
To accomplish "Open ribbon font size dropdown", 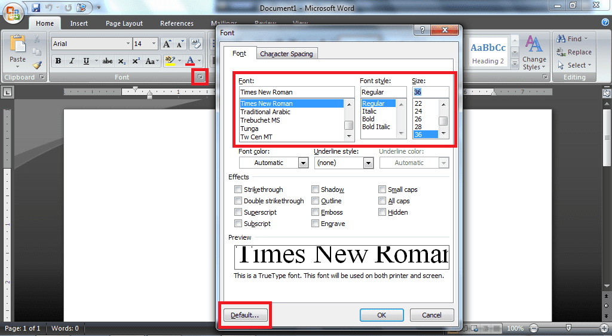I will click(x=154, y=43).
